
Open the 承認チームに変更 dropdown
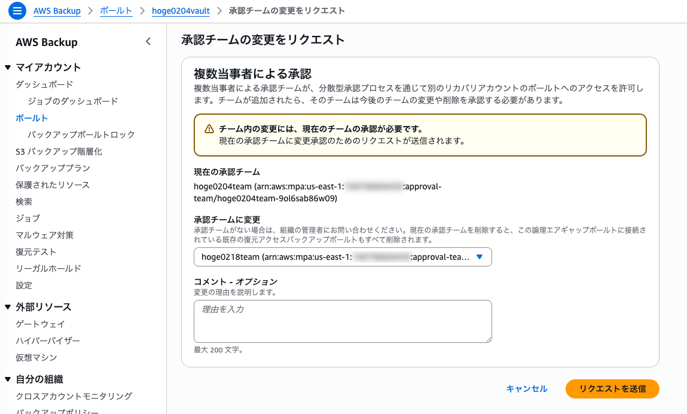pos(343,257)
